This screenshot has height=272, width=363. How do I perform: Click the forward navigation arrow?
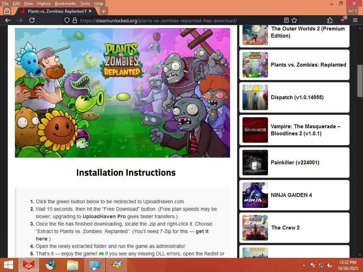20,20
